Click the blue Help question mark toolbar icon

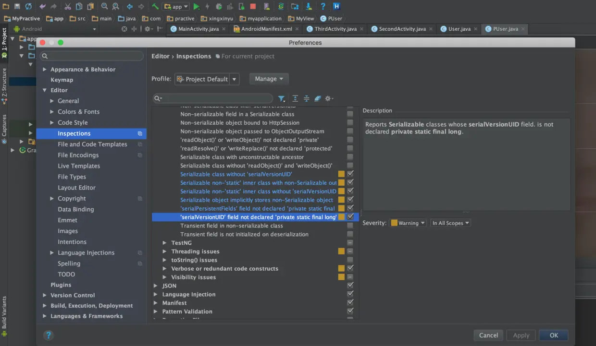(323, 6)
